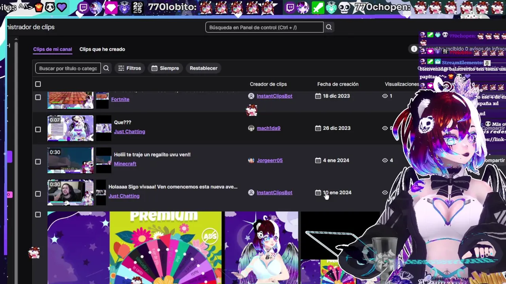506x284 pixels.
Task: Click the Que??? clip title
Action: pyautogui.click(x=123, y=122)
